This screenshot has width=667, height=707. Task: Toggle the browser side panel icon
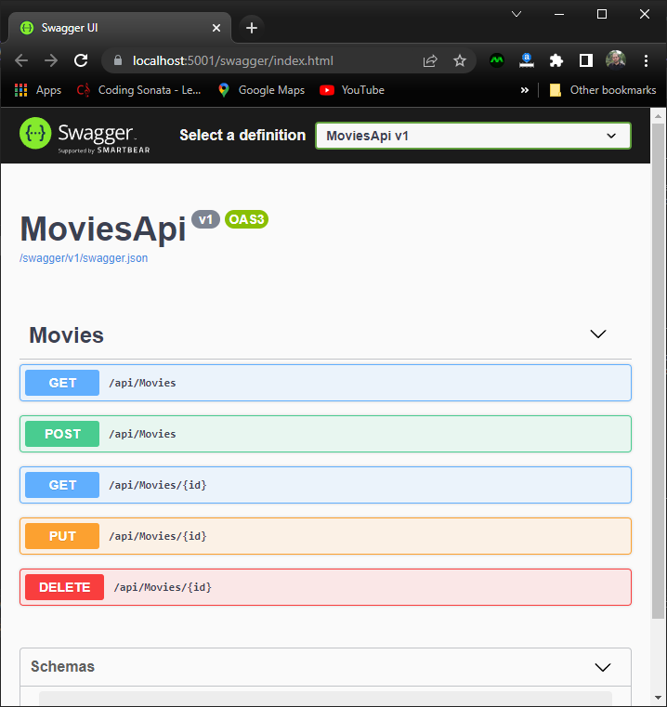coord(586,60)
